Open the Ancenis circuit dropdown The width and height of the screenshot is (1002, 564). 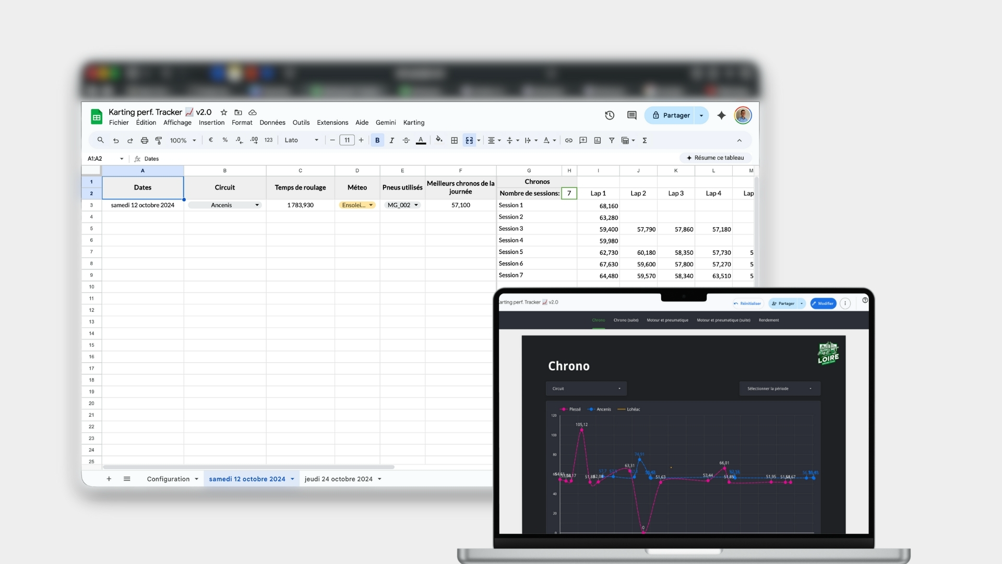click(x=257, y=205)
